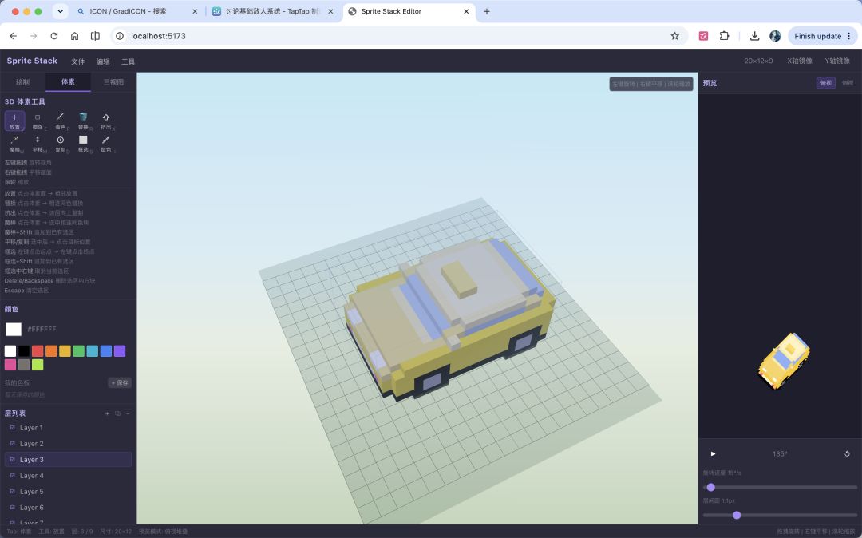
Task: Activate the Eyedropper (取色) tool
Action: click(106, 144)
